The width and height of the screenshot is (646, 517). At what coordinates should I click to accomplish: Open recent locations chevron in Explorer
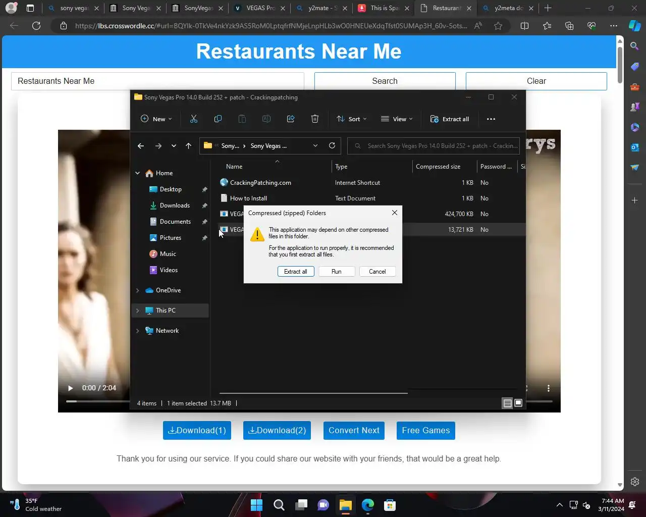point(174,146)
